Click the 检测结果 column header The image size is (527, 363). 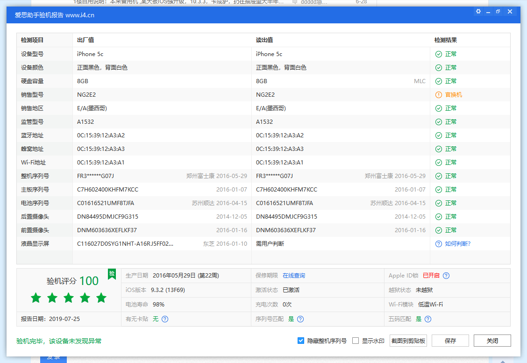tap(446, 40)
